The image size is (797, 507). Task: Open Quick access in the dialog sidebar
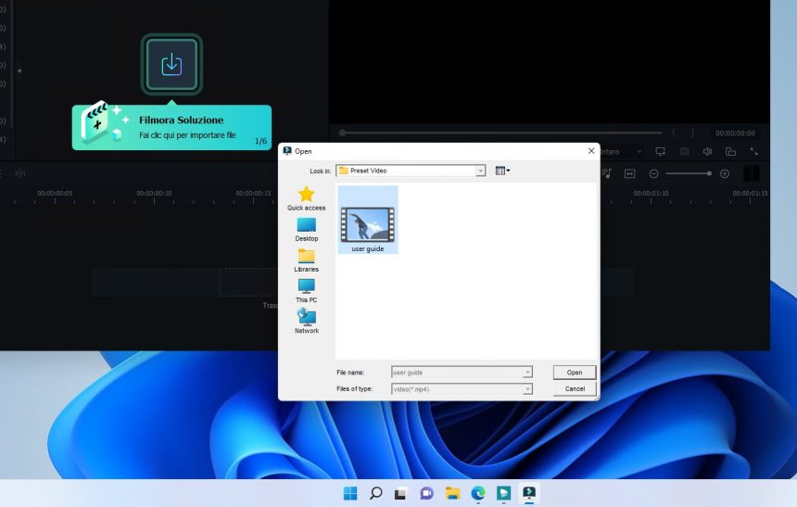click(x=306, y=198)
